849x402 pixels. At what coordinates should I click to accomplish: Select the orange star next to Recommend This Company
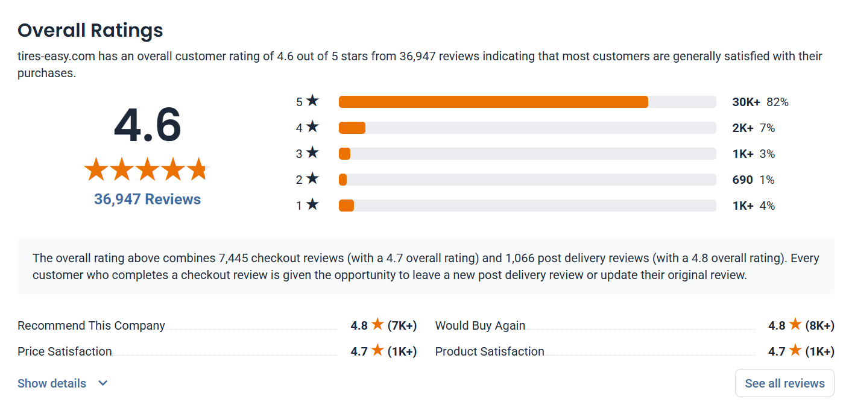[x=379, y=325]
